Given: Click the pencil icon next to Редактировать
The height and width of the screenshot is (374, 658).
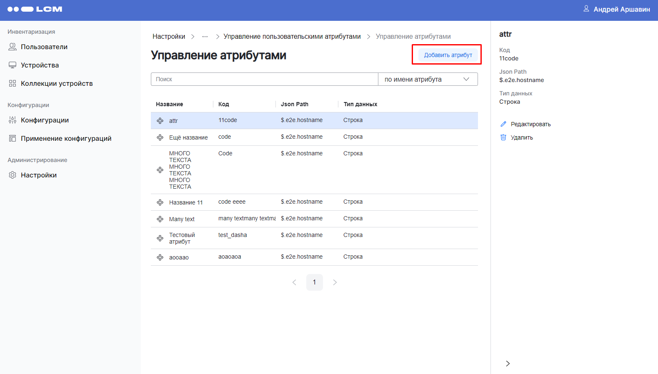Looking at the screenshot, I should (x=503, y=124).
